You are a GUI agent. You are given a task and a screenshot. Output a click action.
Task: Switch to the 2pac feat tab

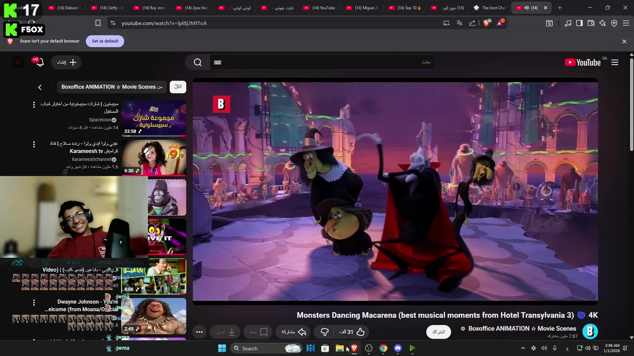pos(192,8)
